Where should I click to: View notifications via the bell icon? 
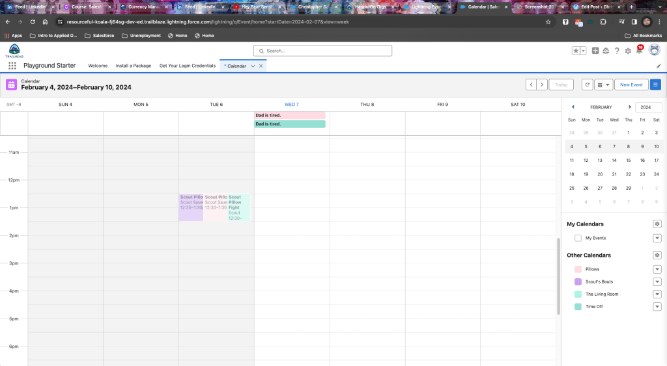click(639, 51)
